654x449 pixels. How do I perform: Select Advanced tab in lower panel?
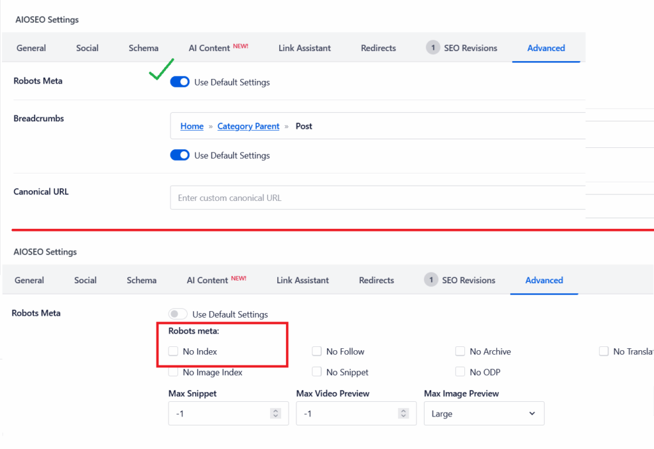coord(544,281)
